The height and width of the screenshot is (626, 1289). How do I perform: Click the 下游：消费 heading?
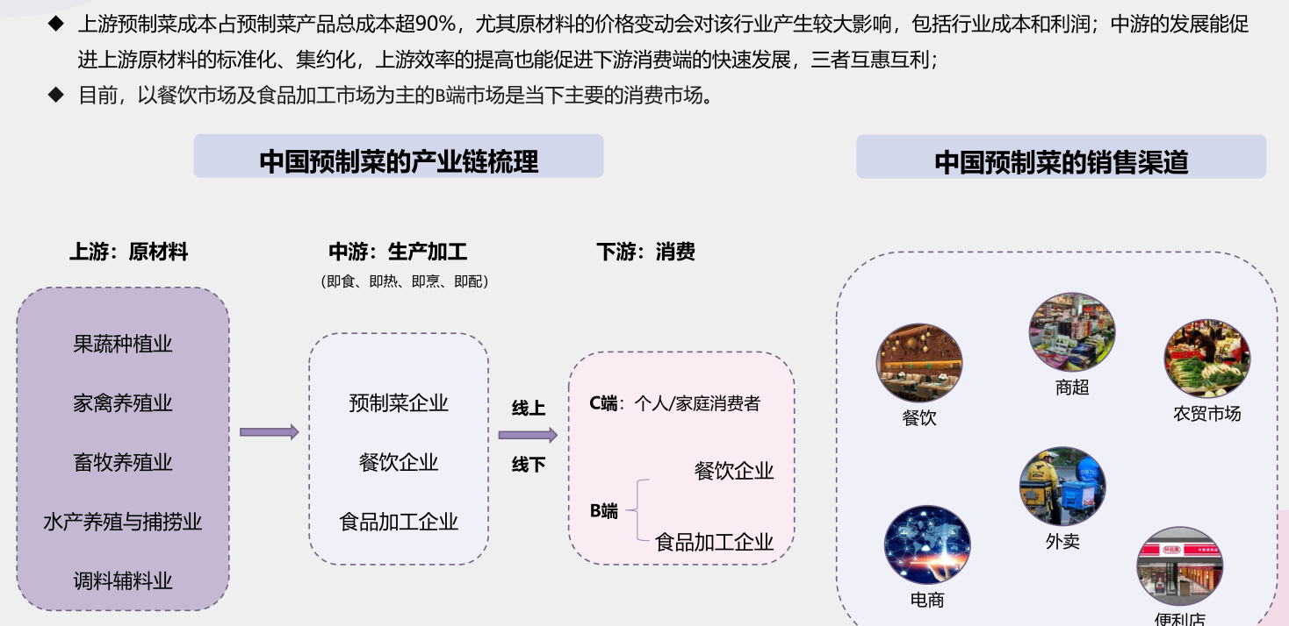[x=645, y=253]
